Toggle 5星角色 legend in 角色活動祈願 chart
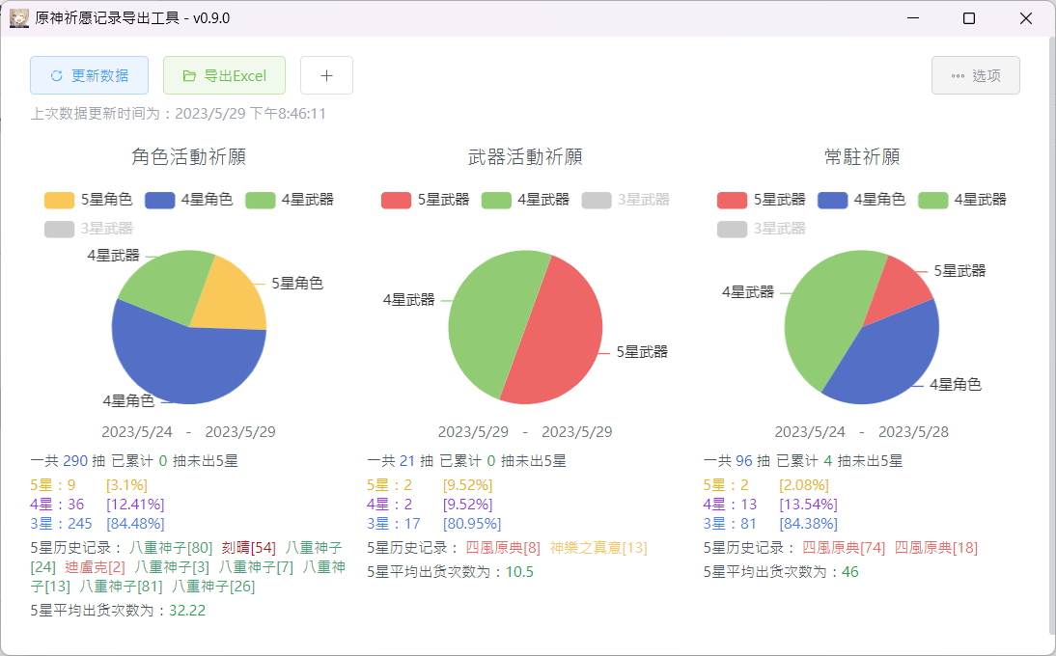 pos(88,200)
